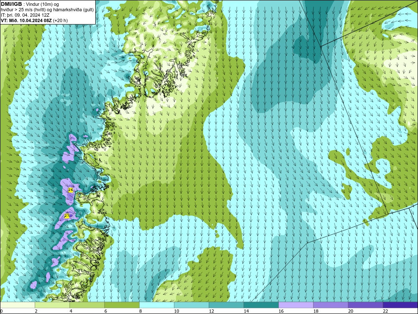Click the legend scale number '0'

click(1, 311)
